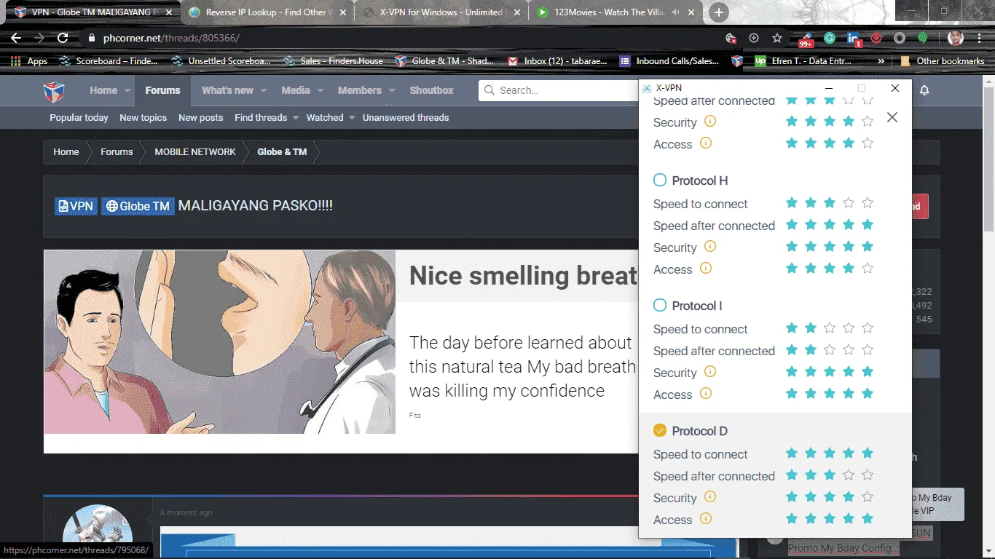Image resolution: width=995 pixels, height=559 pixels.
Task: Click the address bar URL
Action: click(x=171, y=38)
